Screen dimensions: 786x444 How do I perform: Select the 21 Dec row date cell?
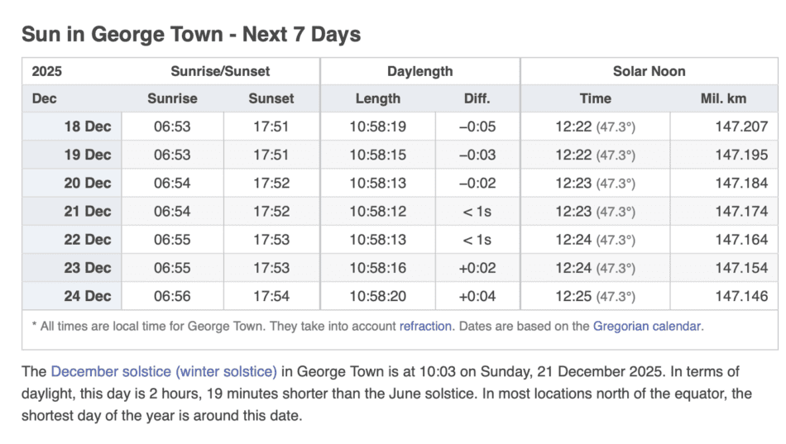click(x=87, y=212)
